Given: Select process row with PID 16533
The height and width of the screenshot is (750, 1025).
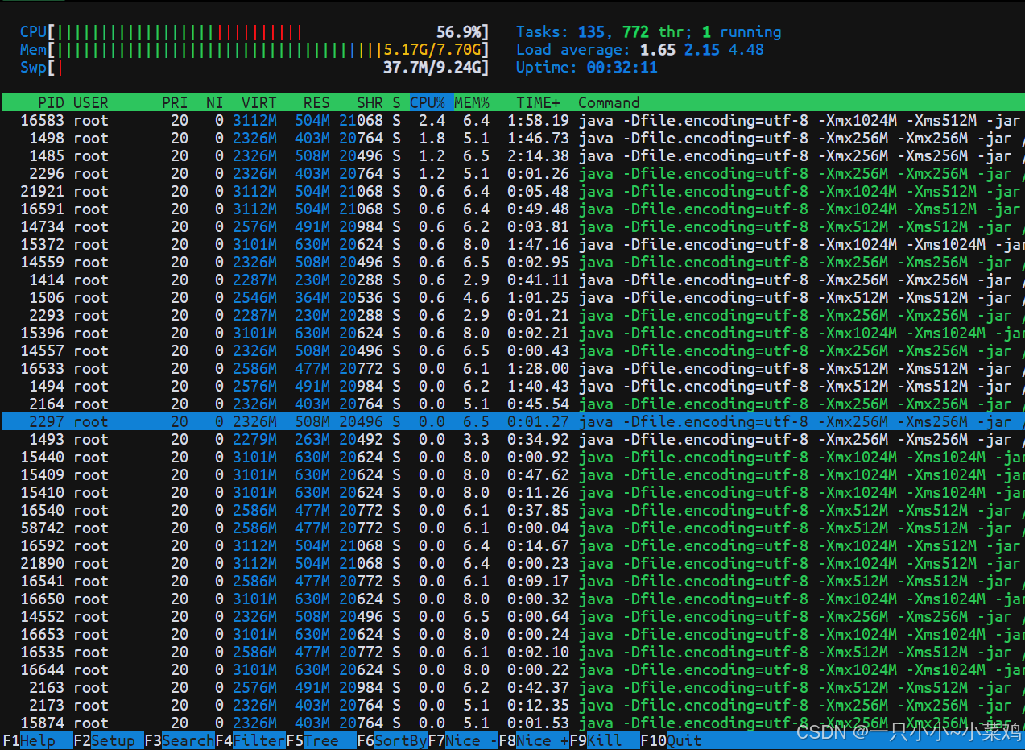Looking at the screenshot, I should pyautogui.click(x=512, y=369).
